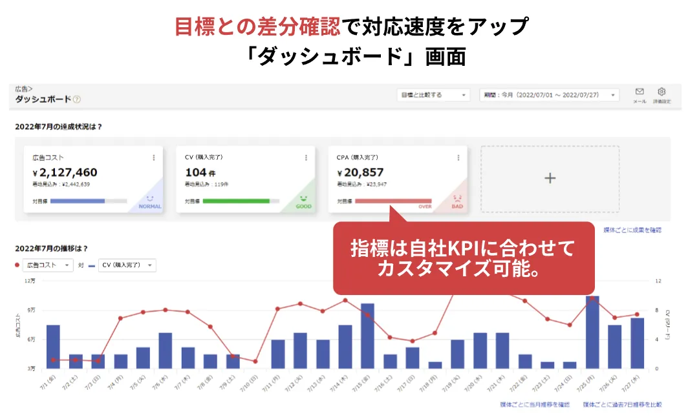699x417 pixels.
Task: Click the bar for 7/1
Action: (x=53, y=347)
